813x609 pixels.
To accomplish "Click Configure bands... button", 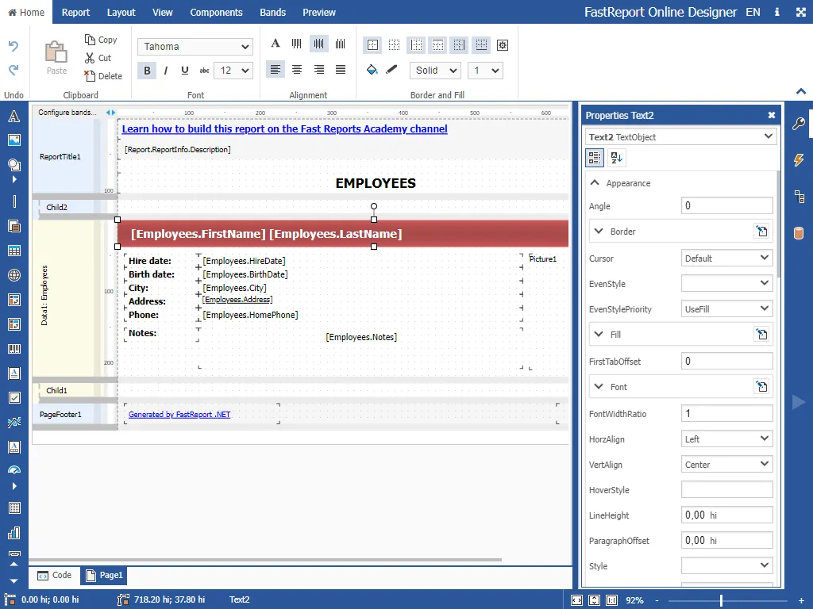I will click(67, 113).
